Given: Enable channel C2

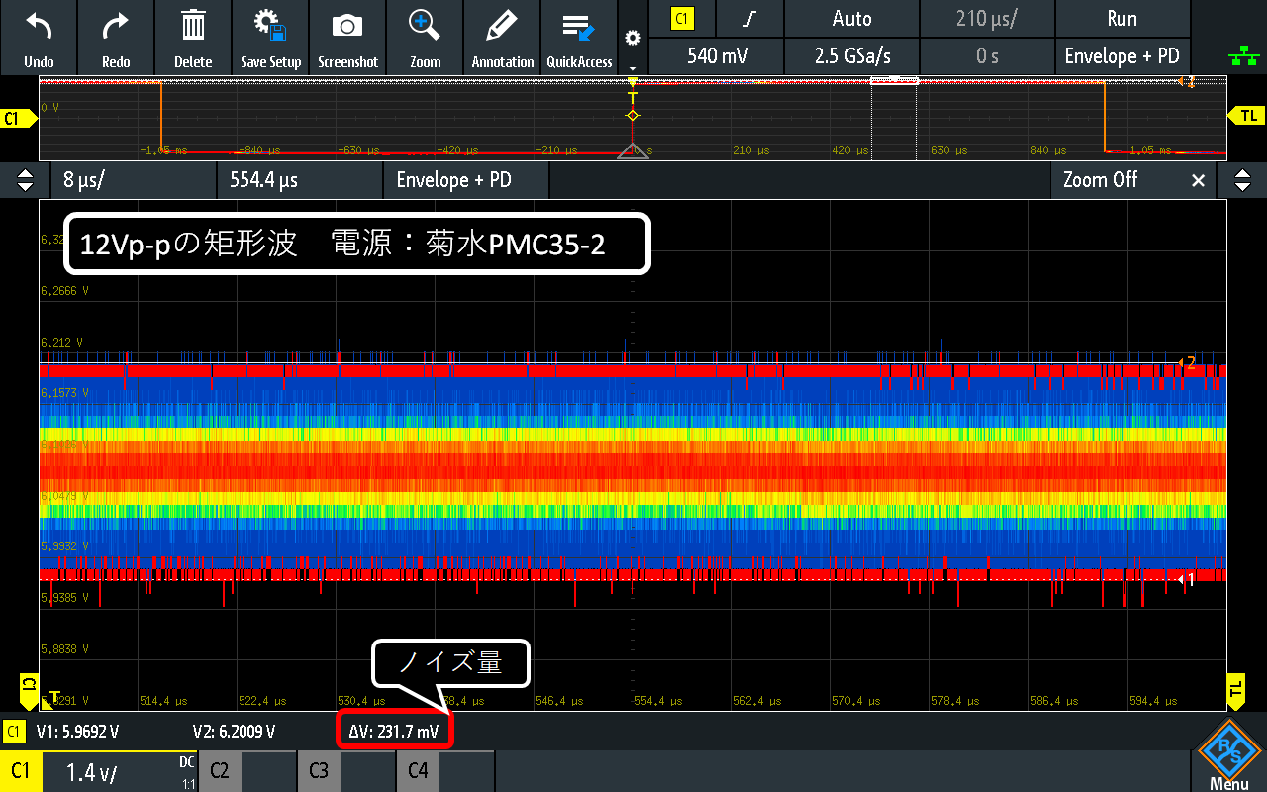Looking at the screenshot, I should click(247, 771).
